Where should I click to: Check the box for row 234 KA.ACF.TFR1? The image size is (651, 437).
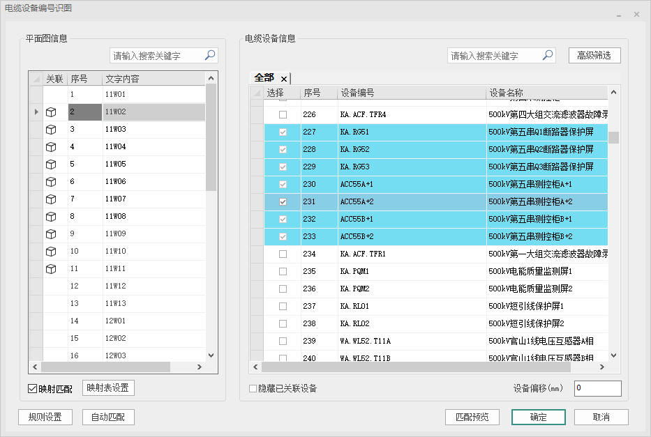click(283, 254)
